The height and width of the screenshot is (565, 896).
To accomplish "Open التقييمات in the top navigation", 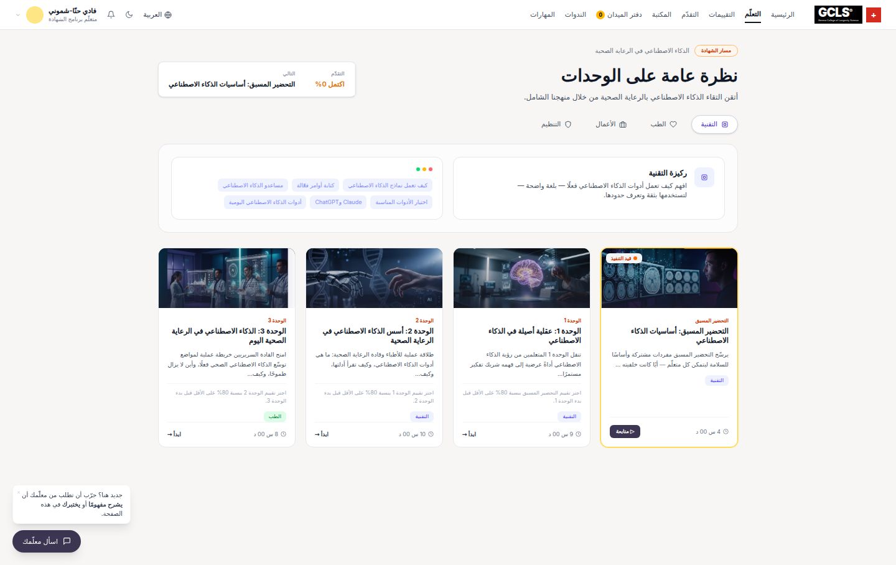I will point(722,14).
